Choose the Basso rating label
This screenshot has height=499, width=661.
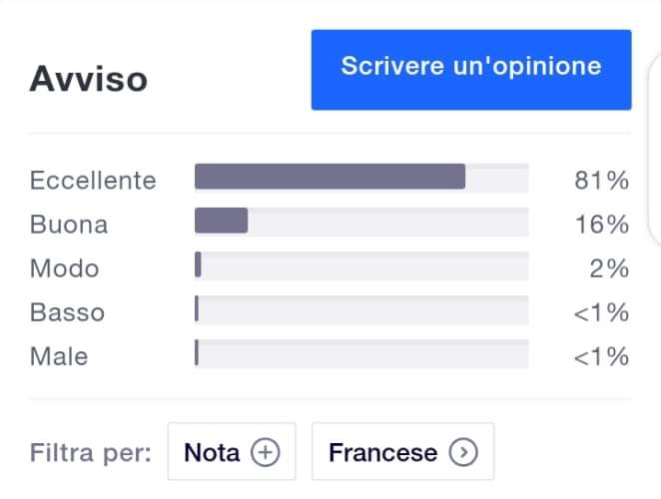click(x=67, y=312)
